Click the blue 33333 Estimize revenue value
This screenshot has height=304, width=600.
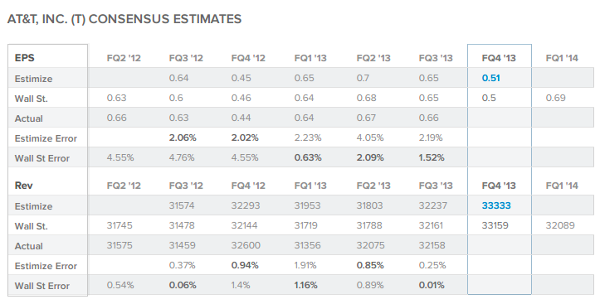[496, 205]
